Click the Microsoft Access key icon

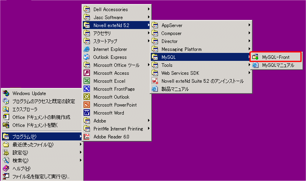[87, 73]
